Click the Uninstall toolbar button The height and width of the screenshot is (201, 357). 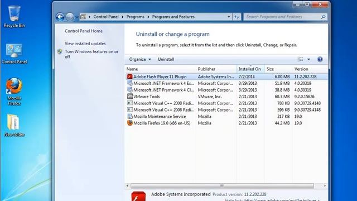point(166,59)
